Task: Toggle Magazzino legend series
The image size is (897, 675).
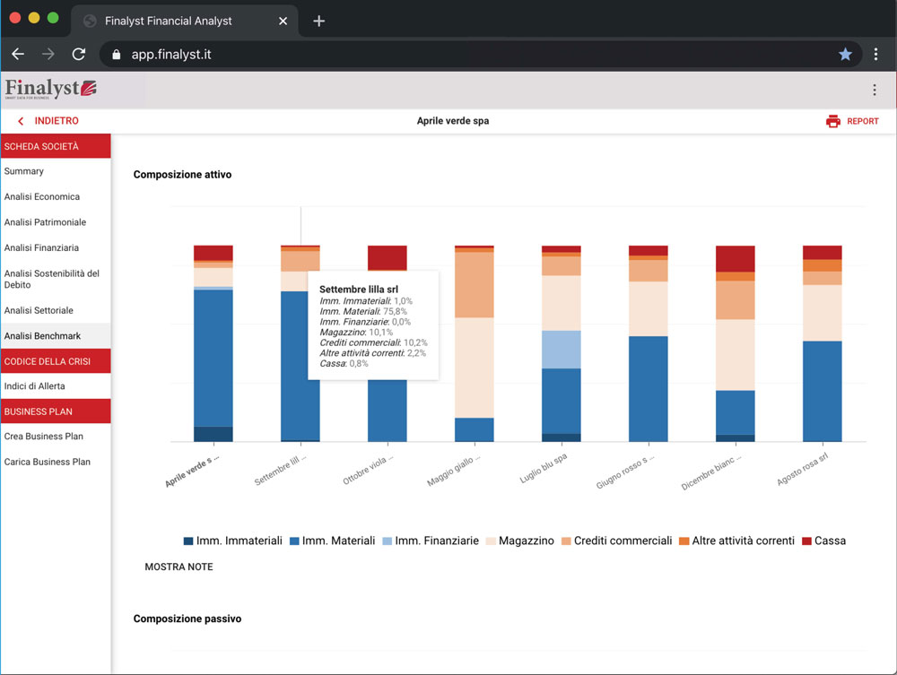Action: pyautogui.click(x=520, y=541)
